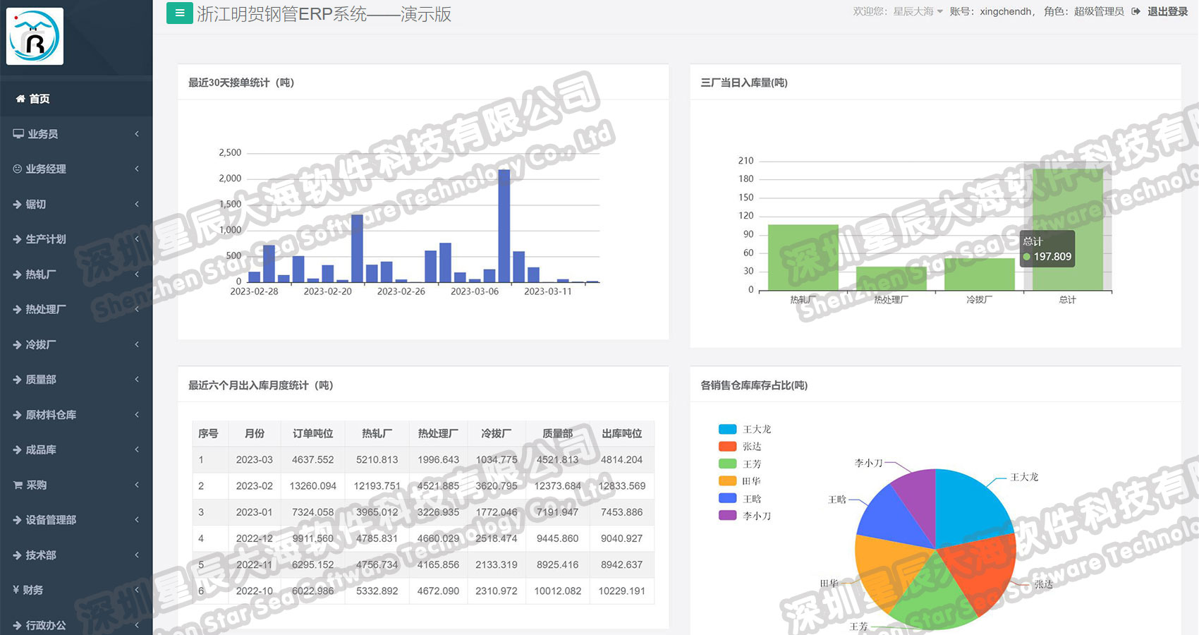Screen dimensions: 1199x635
Task: Expand the 锯切 menu chevron
Action: 137,204
